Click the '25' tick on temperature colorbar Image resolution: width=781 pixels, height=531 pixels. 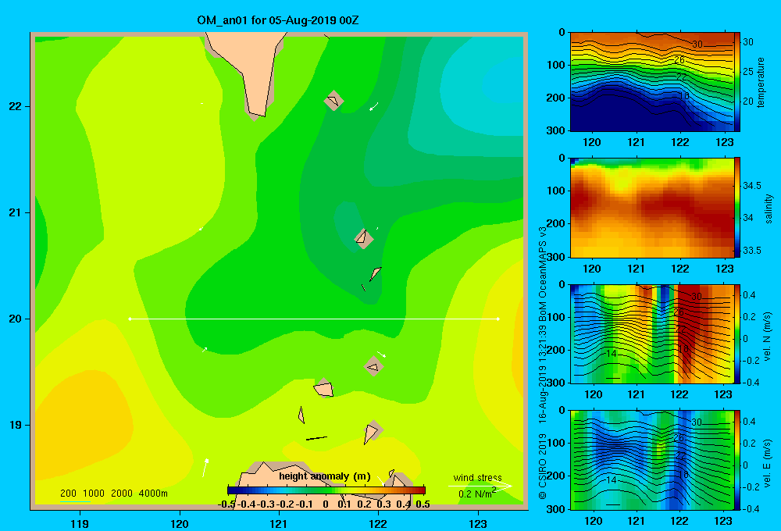(x=748, y=71)
